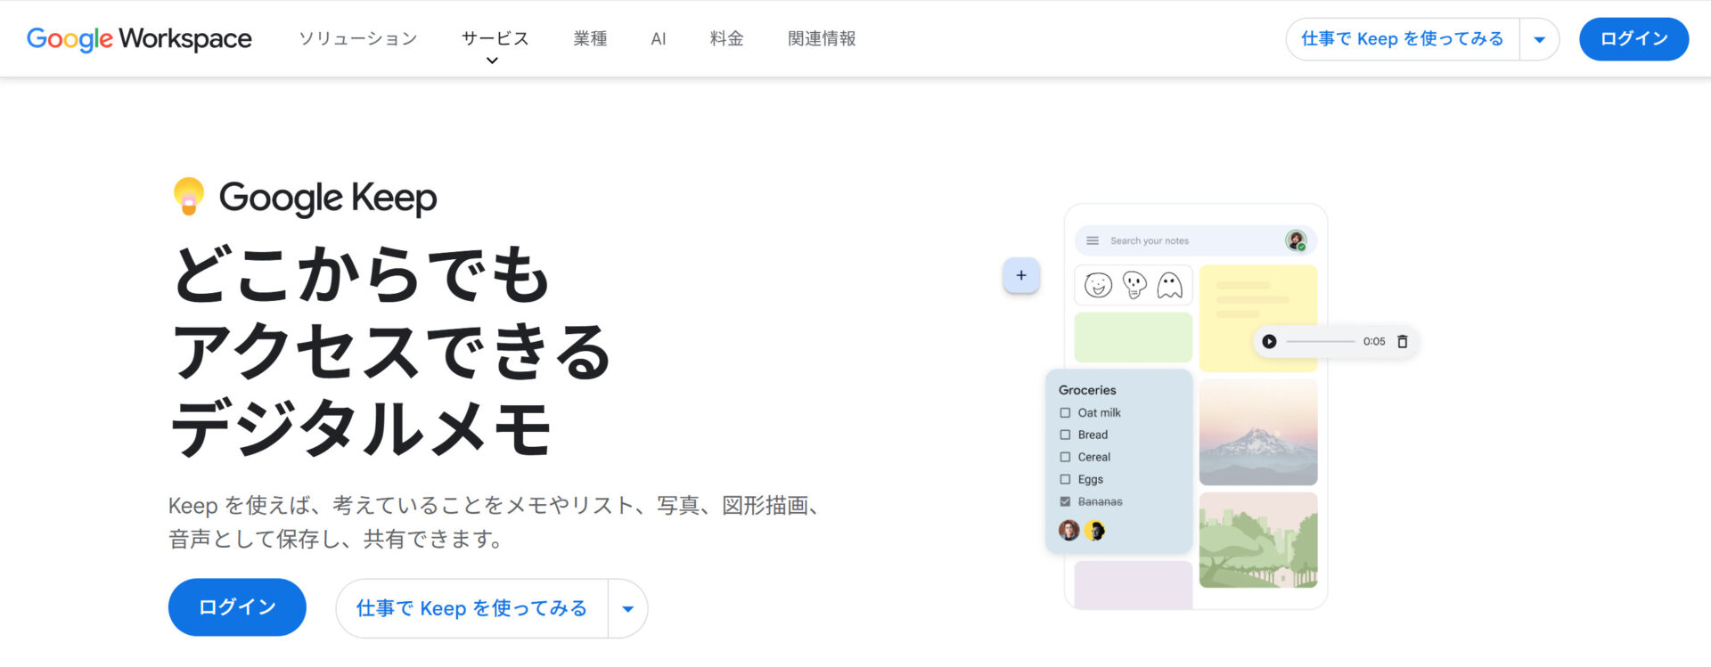Click the green note card
Viewport: 1711px width, 667px height.
1134,337
